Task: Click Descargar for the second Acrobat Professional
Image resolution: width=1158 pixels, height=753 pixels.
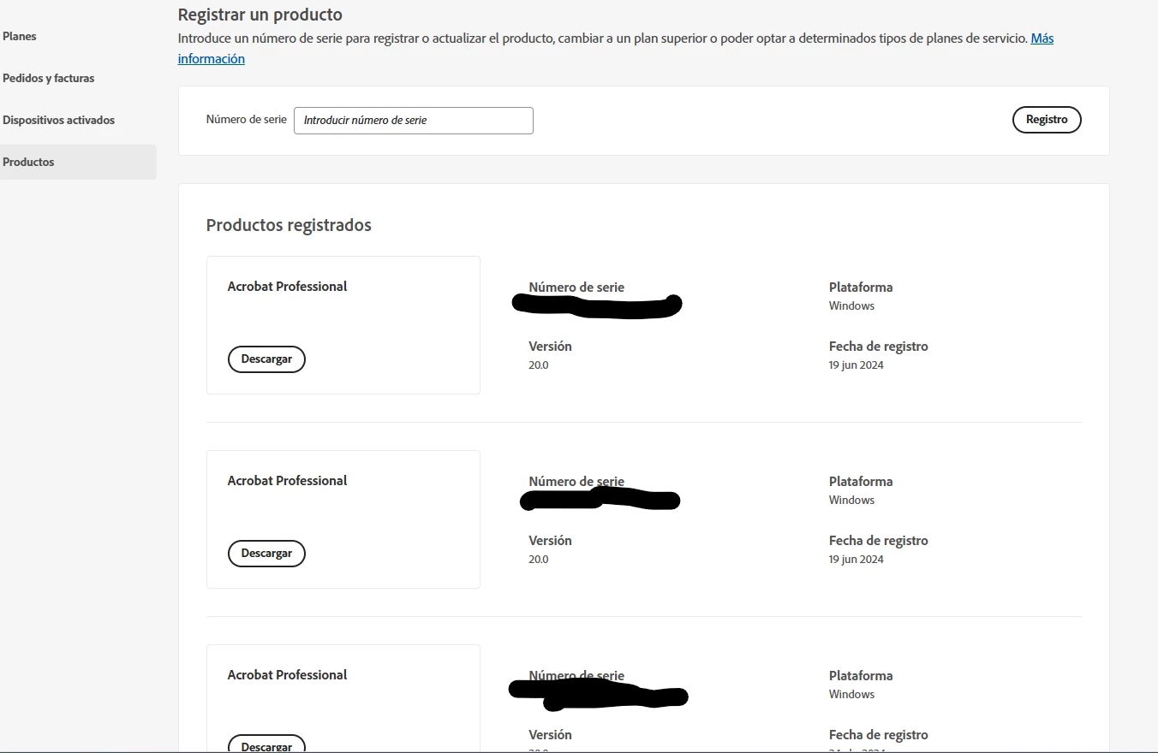Action: [266, 554]
